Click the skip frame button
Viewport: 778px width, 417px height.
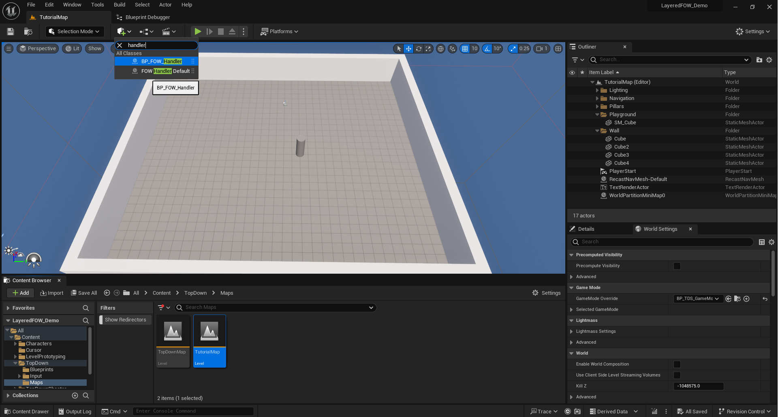pyautogui.click(x=209, y=32)
